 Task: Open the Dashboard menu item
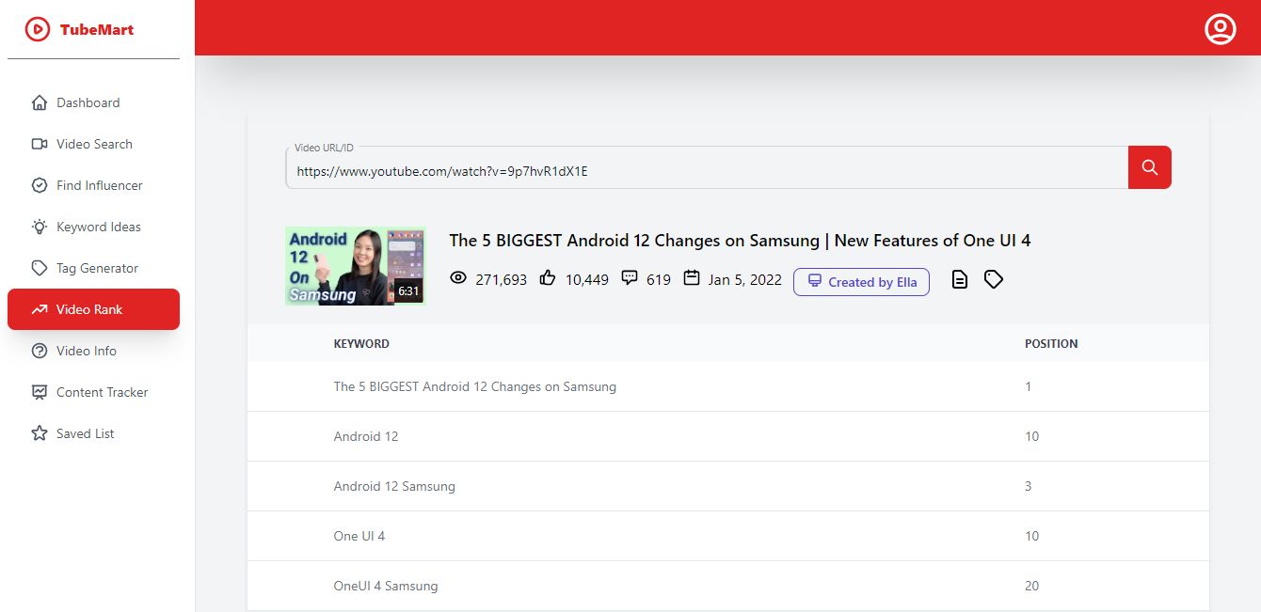click(x=93, y=102)
